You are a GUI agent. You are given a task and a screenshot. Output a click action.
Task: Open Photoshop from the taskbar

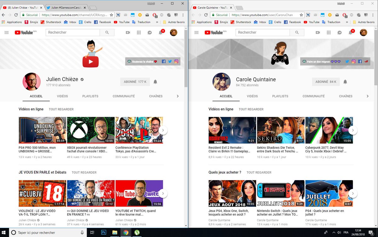[103, 233]
